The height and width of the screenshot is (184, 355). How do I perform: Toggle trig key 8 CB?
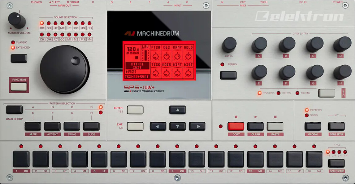(x=158, y=159)
